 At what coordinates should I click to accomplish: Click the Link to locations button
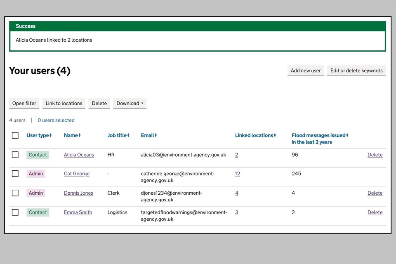pyautogui.click(x=64, y=103)
